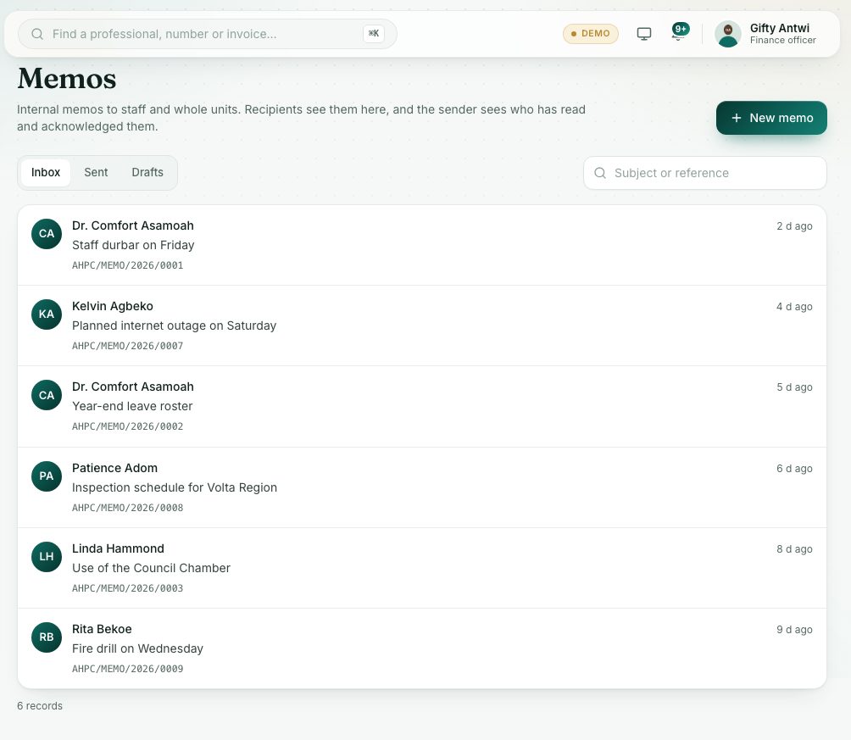The image size is (851, 740).
Task: Click the CA avatar beside Year-end leave roster
Action: [47, 395]
